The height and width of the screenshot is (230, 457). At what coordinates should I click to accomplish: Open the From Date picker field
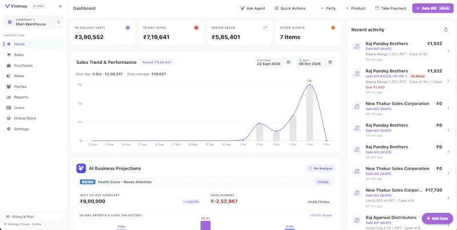pyautogui.click(x=274, y=62)
